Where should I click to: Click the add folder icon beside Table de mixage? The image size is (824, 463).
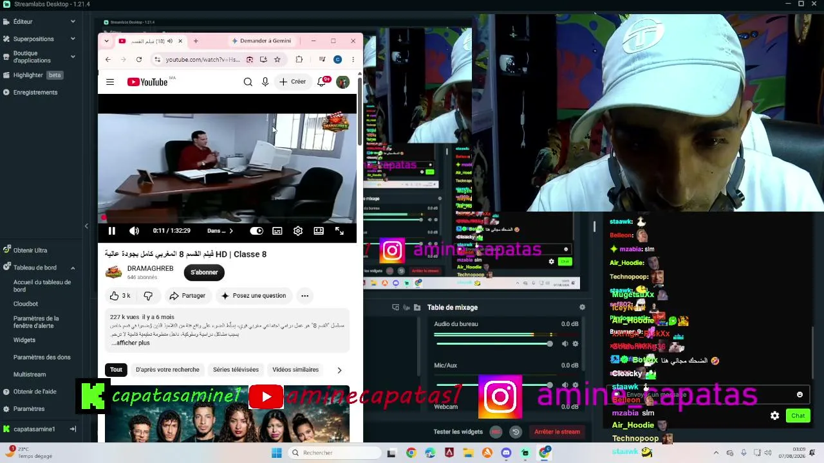417,307
